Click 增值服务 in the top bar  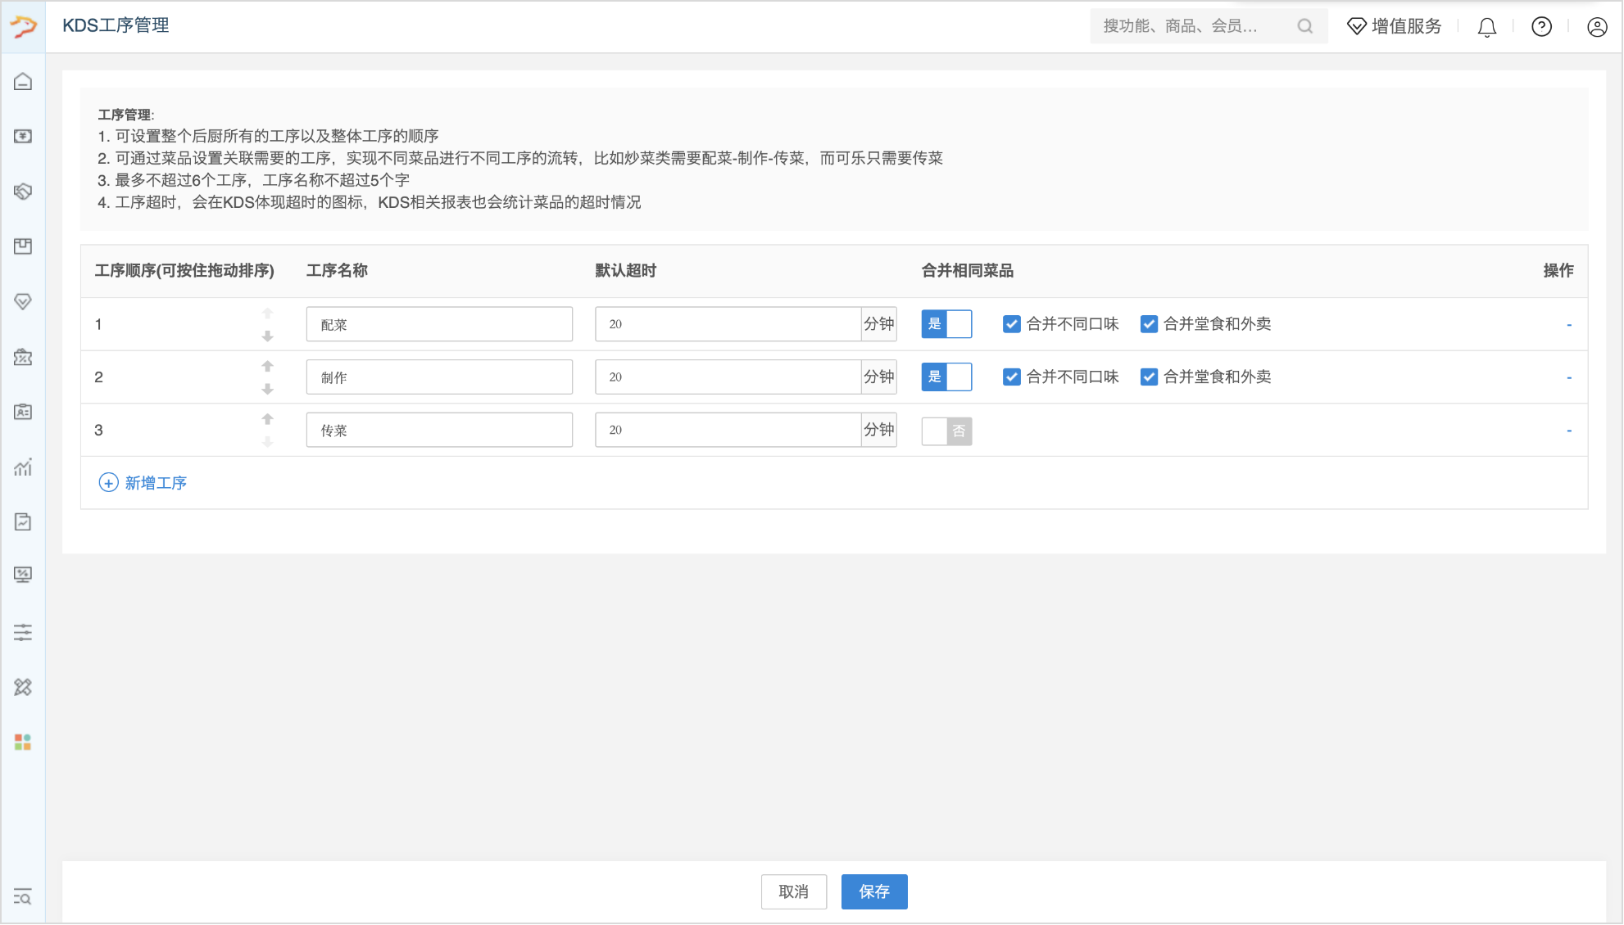pos(1395,26)
